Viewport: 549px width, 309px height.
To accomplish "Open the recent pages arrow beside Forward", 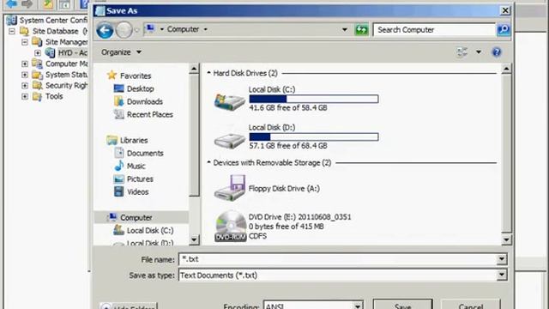I will pos(137,30).
